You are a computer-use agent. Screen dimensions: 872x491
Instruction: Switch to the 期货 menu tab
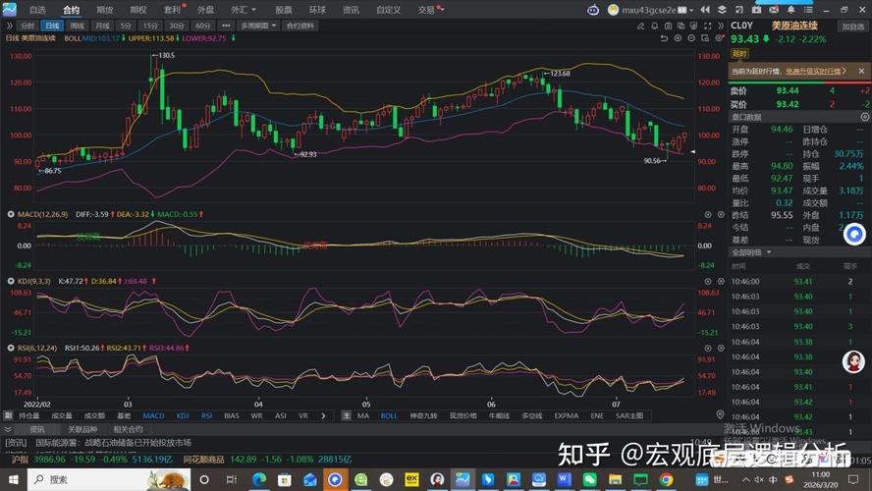click(104, 10)
